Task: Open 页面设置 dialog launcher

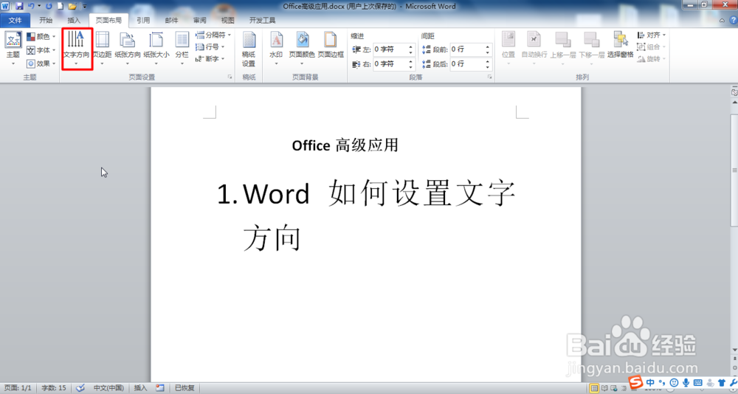Action: (x=230, y=77)
